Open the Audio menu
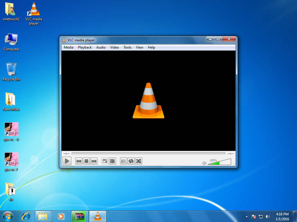This screenshot has width=297, height=222. [101, 47]
